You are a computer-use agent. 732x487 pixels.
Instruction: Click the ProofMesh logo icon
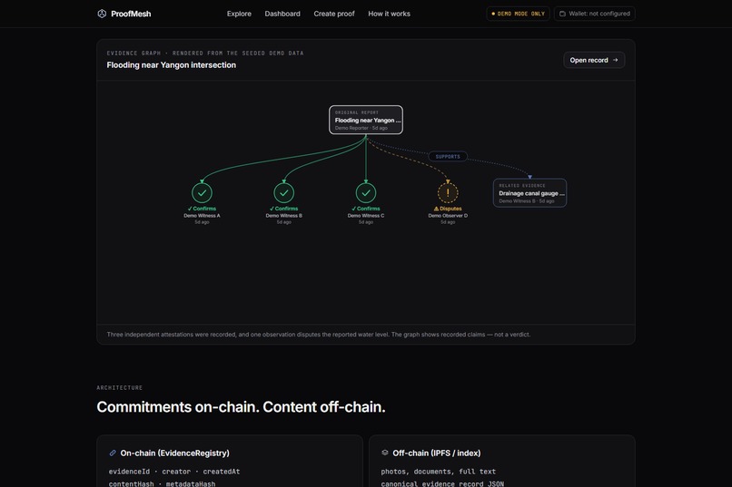102,14
